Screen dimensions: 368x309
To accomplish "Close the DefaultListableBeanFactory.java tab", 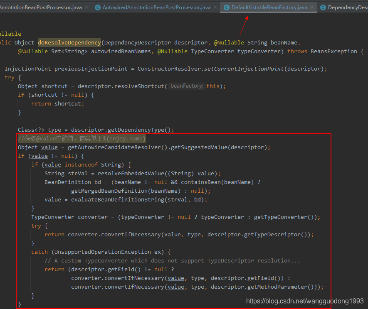I will (x=312, y=7).
